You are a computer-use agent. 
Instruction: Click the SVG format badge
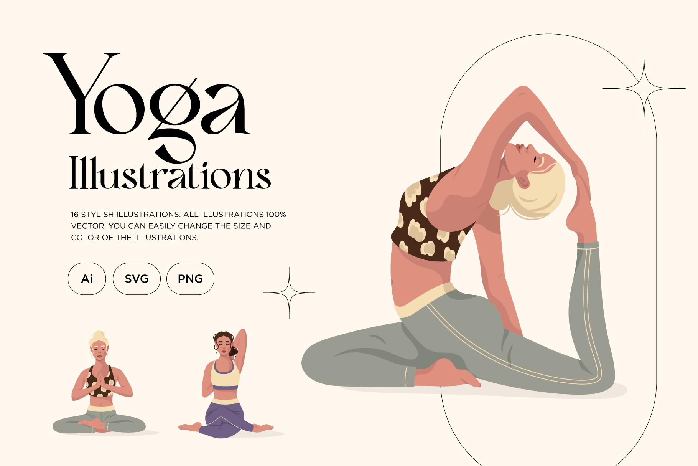point(137,279)
